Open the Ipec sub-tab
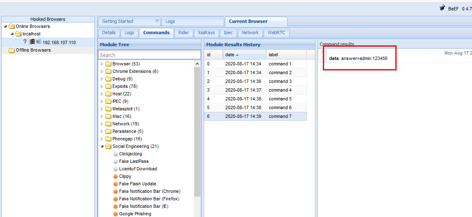The height and width of the screenshot is (217, 472). click(228, 32)
